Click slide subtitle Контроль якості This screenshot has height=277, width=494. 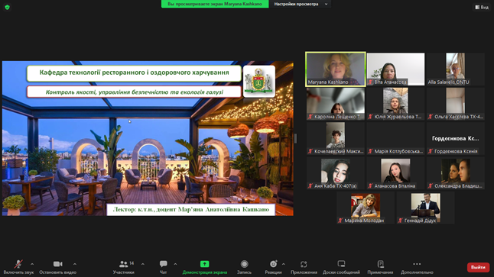coord(135,92)
